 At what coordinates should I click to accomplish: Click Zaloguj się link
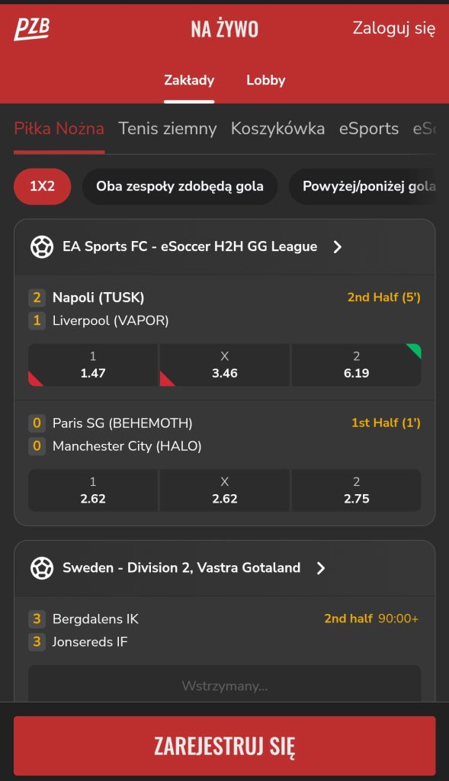click(x=394, y=28)
